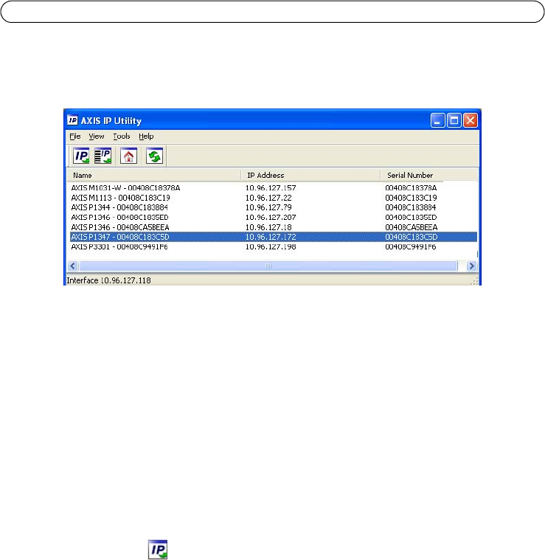This screenshot has height=560, width=545.
Task: Click serial number 00408C183884 cell
Action: (x=411, y=207)
